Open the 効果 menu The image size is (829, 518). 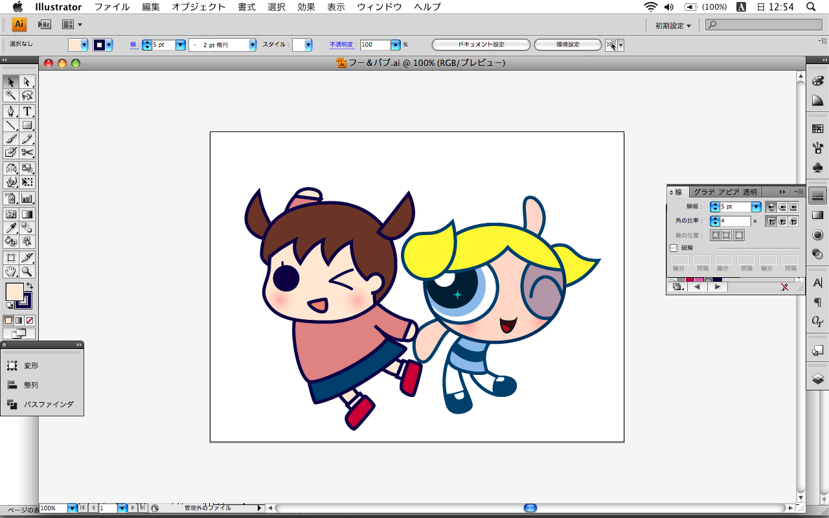[x=306, y=7]
